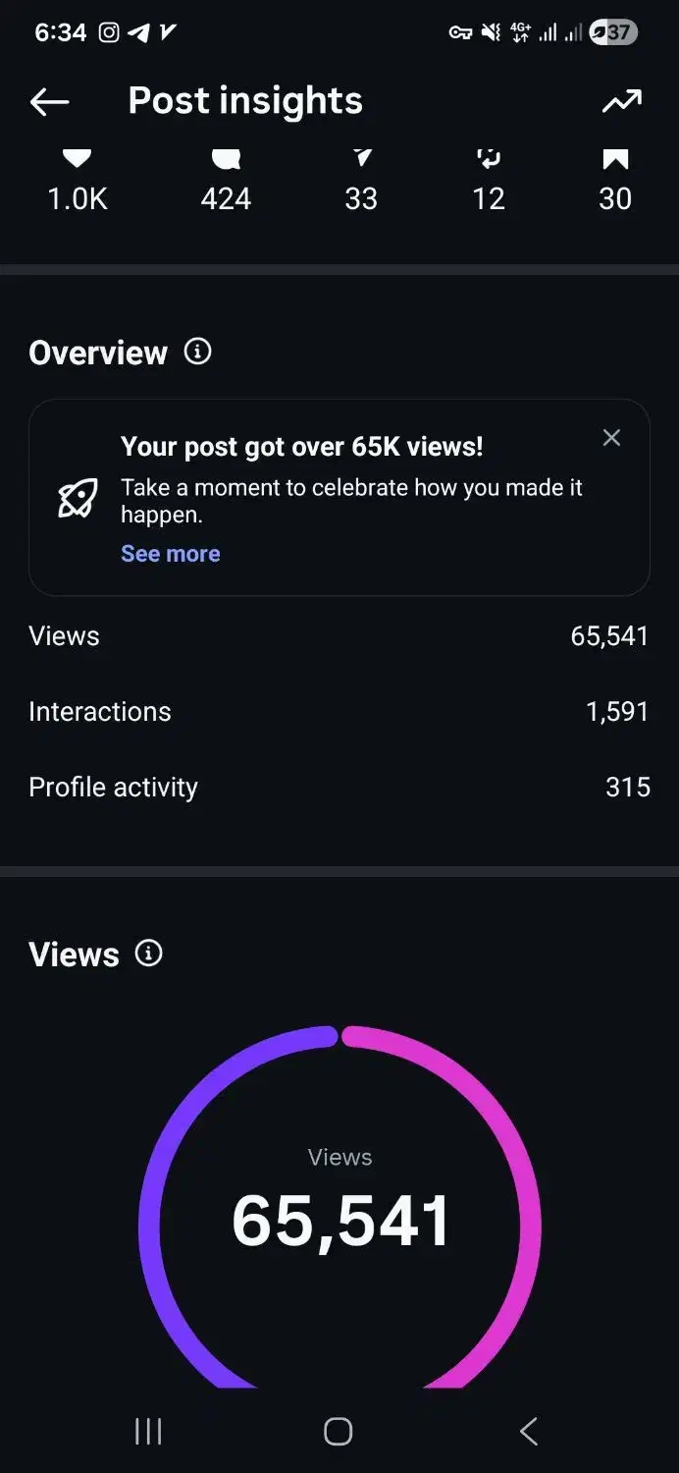
Task: Tap the saves bookmark icon
Action: coord(615,159)
